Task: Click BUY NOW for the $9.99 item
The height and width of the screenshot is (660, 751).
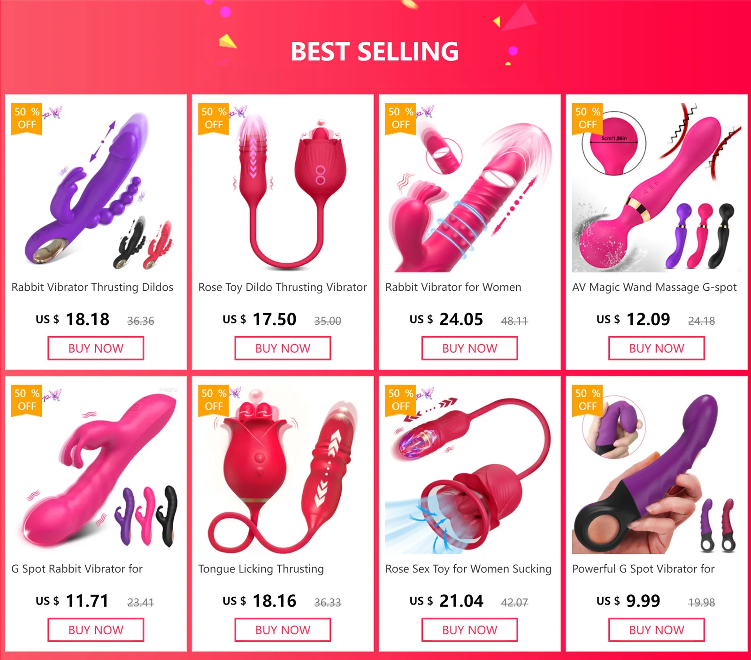Action: (656, 630)
